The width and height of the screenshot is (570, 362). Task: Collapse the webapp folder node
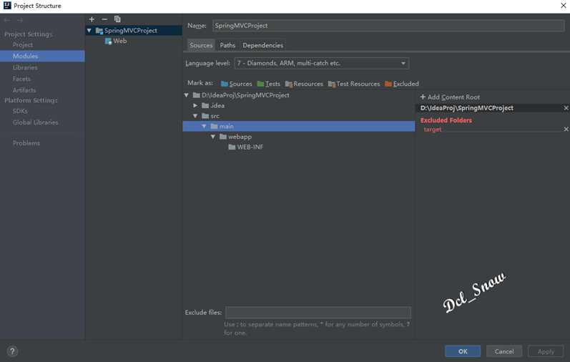coord(213,137)
